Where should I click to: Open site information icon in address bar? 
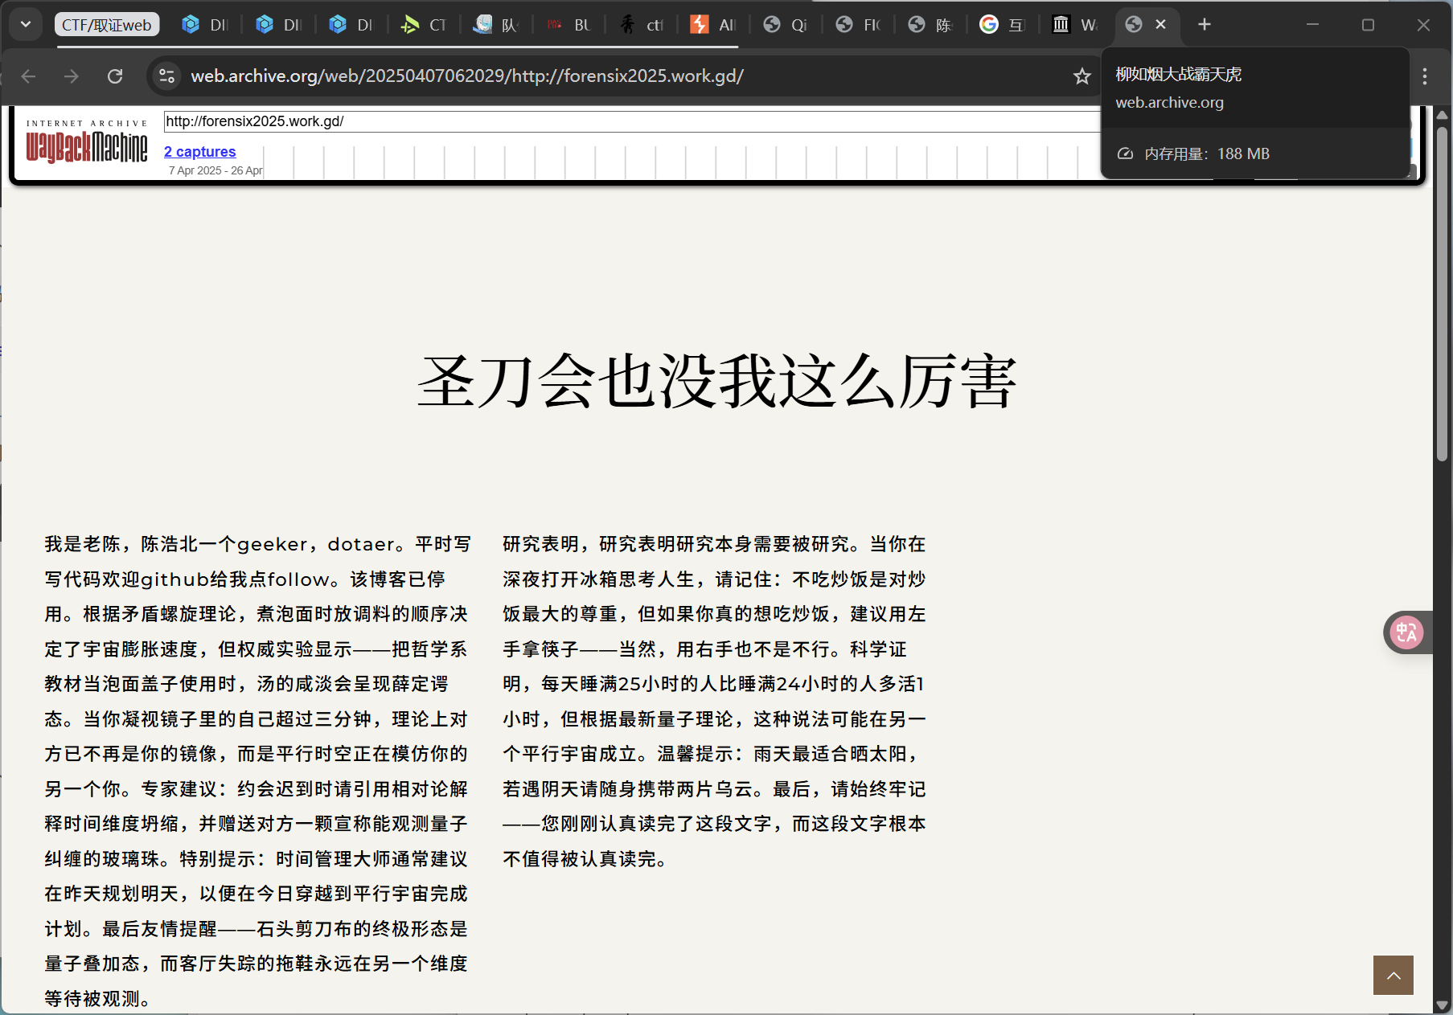pyautogui.click(x=166, y=76)
